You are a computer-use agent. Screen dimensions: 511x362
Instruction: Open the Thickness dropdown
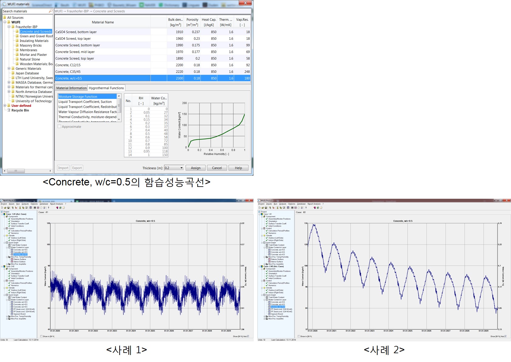(182, 168)
